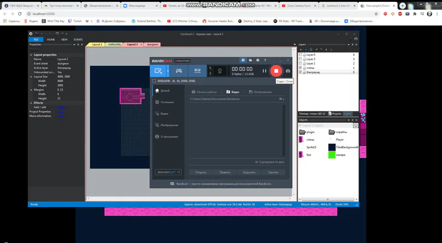Open the спрайты folder in Objects
The width and height of the screenshot is (442, 243).
click(x=338, y=132)
